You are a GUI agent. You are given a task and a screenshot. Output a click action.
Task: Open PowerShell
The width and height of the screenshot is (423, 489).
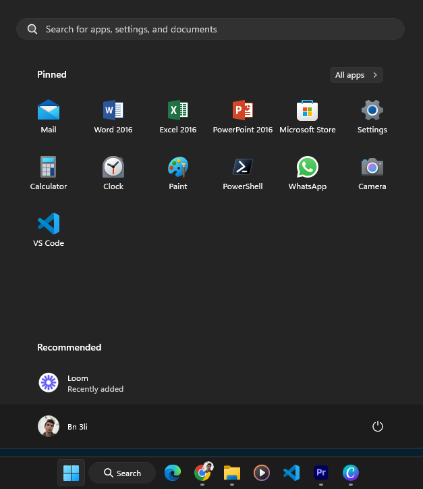[243, 173]
